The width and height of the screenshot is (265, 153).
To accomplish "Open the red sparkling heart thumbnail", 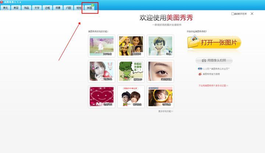I will [x=102, y=97].
